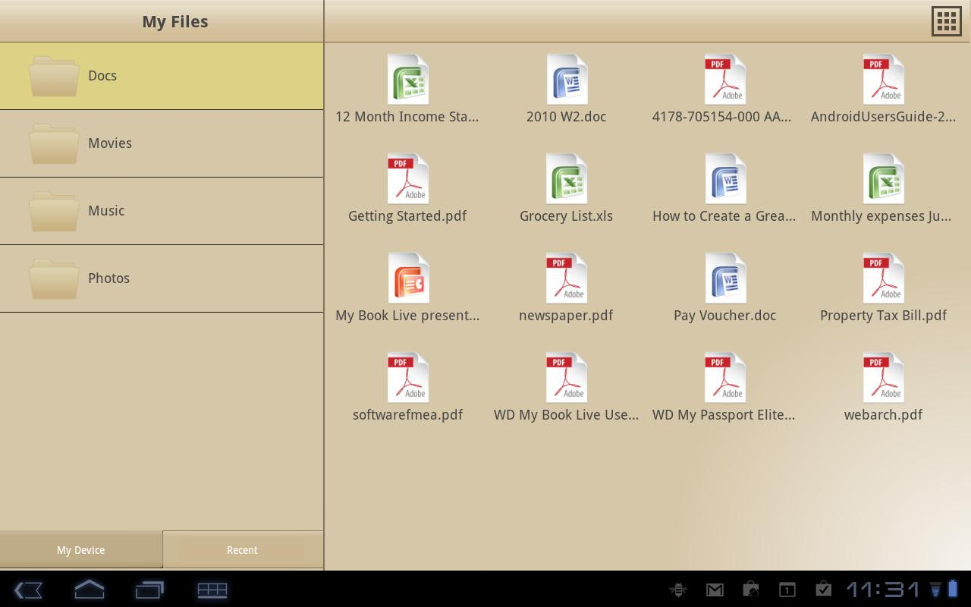Select the Photos folder

tap(162, 278)
